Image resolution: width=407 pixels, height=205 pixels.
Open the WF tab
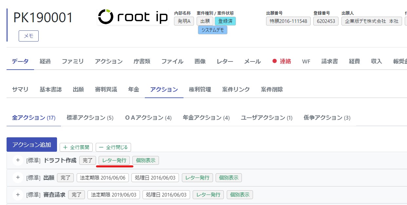tap(306, 61)
